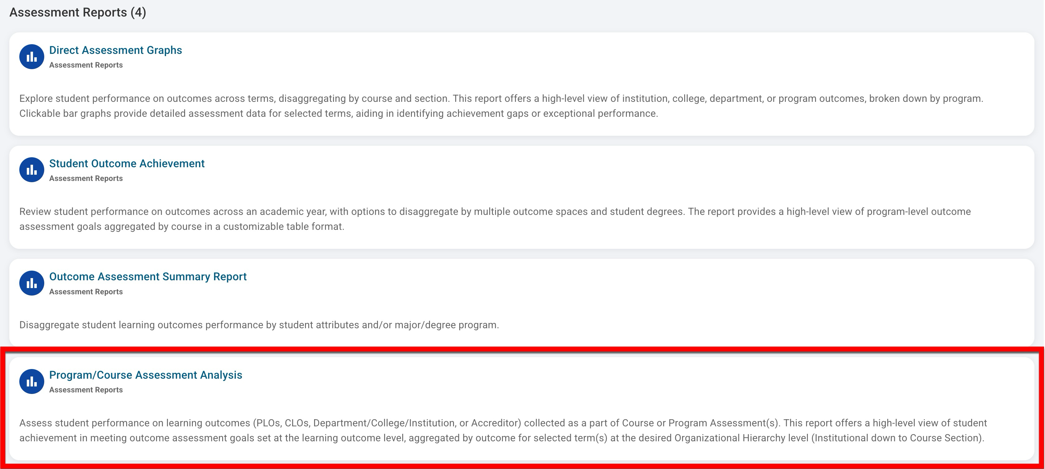This screenshot has height=469, width=1045.
Task: Click Assessment Reports subtitle under Direct Assessment Graphs
Action: click(86, 65)
